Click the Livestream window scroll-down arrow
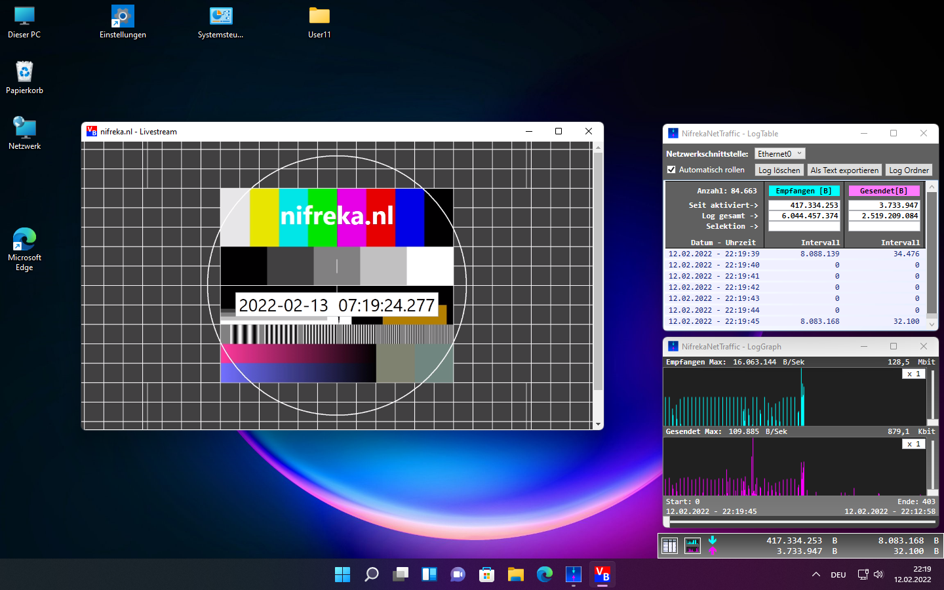 tap(598, 424)
